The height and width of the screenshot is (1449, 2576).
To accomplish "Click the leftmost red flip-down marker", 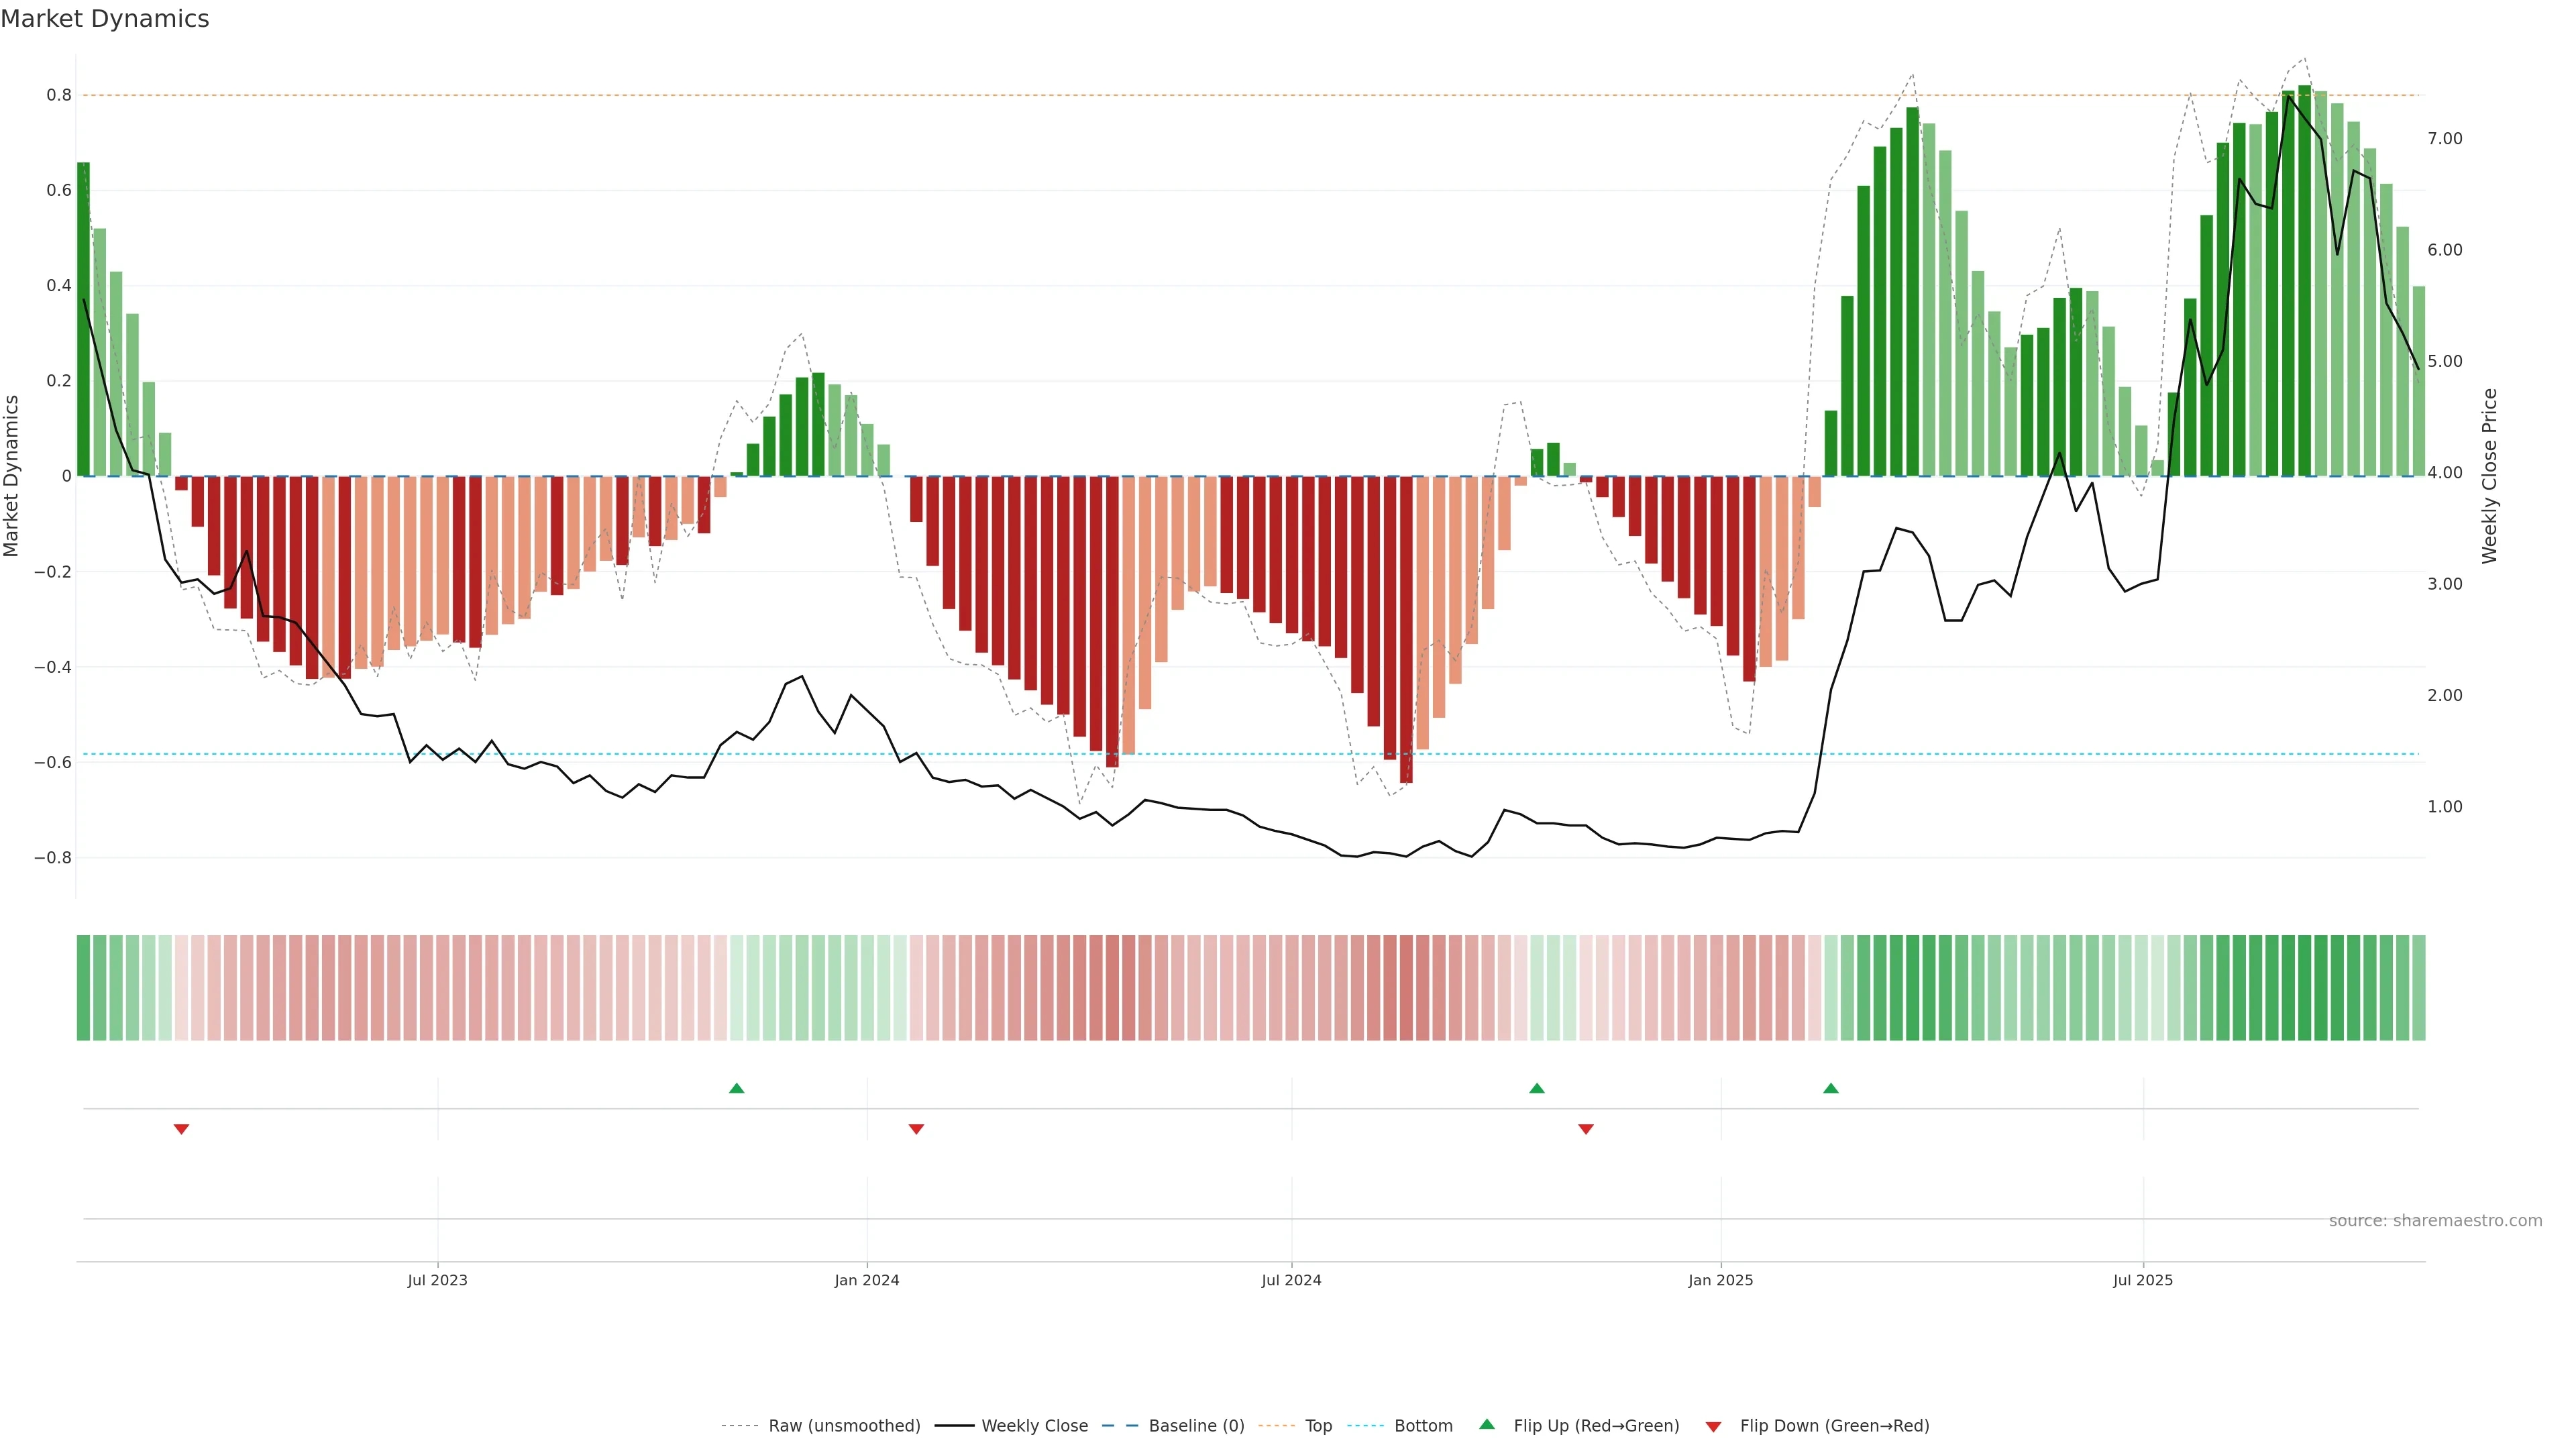I will 181,1129.
